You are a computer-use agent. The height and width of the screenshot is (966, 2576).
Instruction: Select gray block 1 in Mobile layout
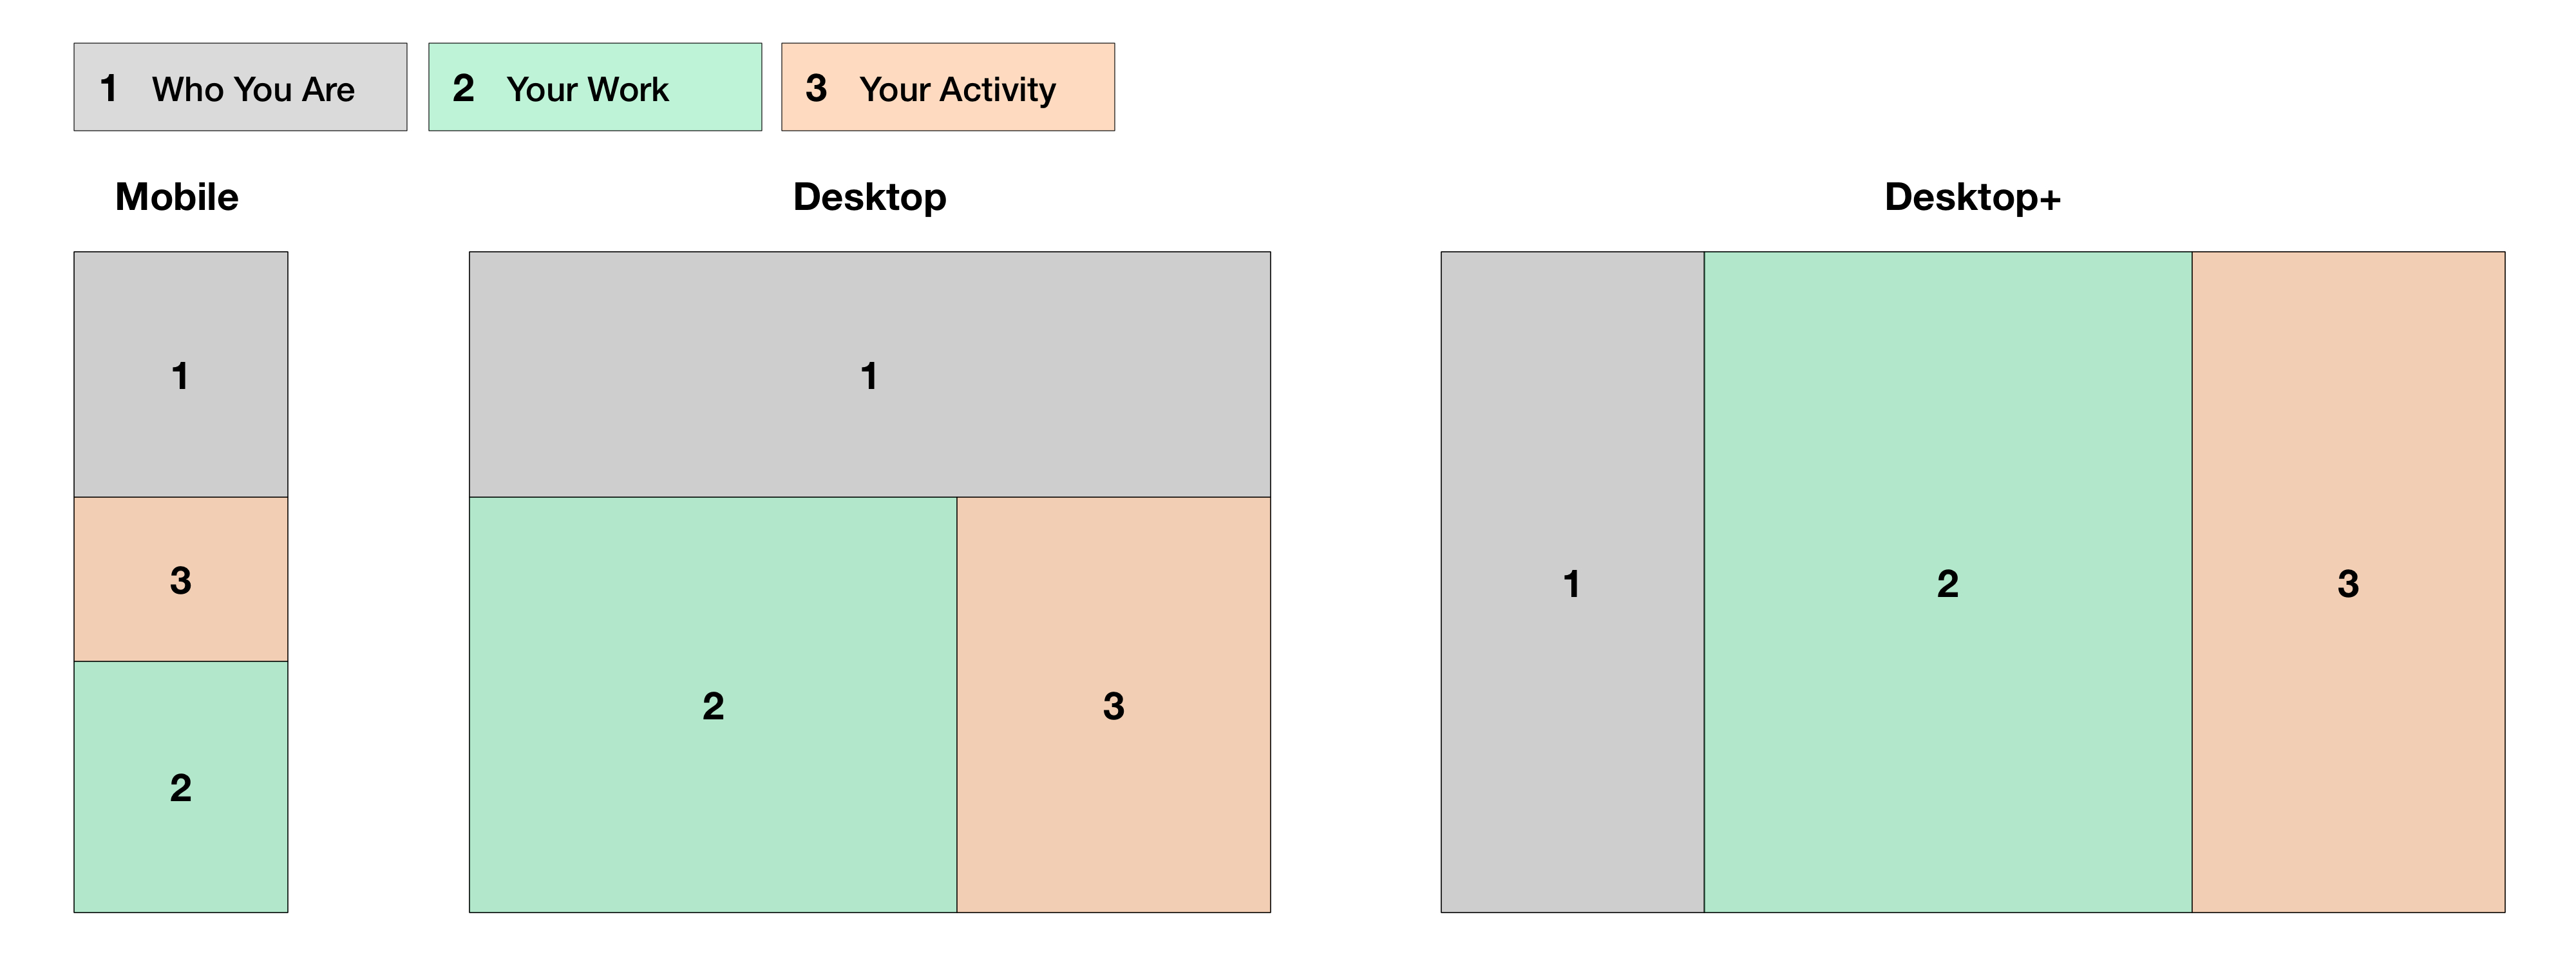[x=181, y=375]
